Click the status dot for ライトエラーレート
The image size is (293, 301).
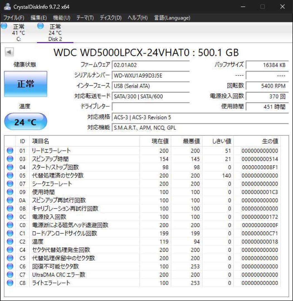pyautogui.click(x=10, y=283)
